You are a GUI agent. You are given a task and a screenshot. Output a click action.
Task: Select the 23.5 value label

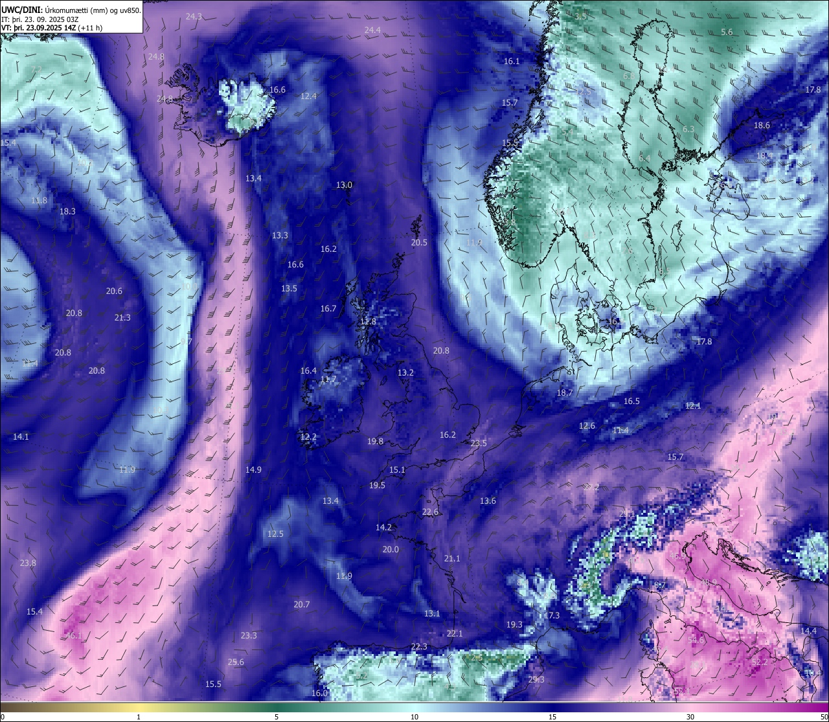click(479, 443)
